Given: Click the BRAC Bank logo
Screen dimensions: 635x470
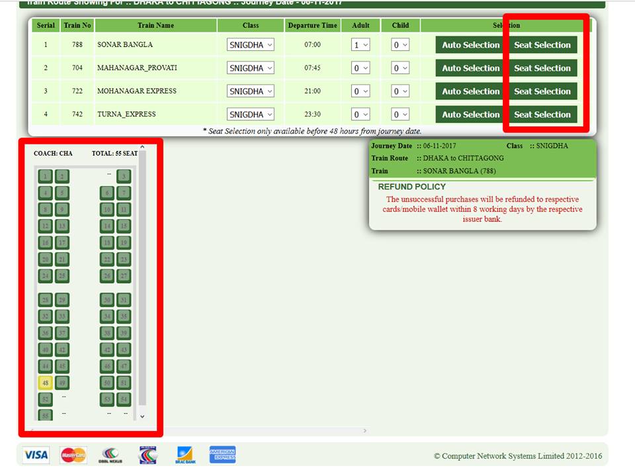Looking at the screenshot, I should 186,455.
